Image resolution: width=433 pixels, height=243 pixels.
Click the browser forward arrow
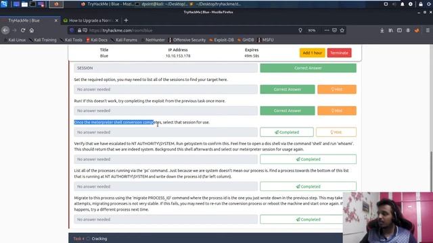[x=14, y=30]
